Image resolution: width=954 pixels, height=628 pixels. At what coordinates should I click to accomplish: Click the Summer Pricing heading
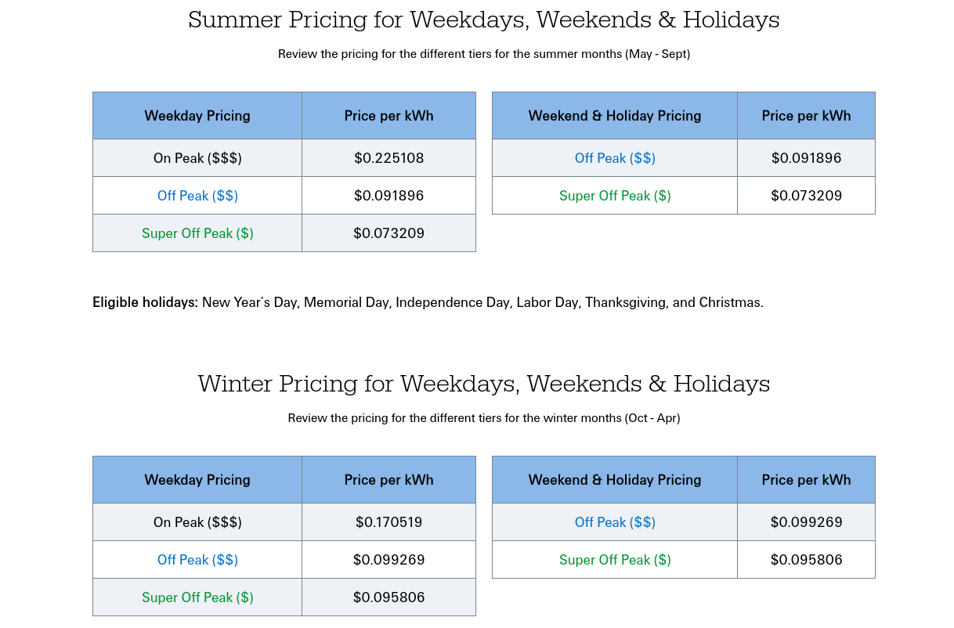click(483, 19)
